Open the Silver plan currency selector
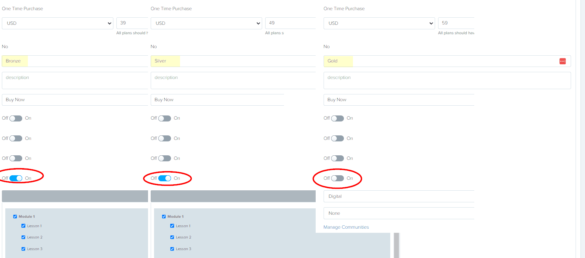This screenshot has height=258, width=585. coord(206,23)
